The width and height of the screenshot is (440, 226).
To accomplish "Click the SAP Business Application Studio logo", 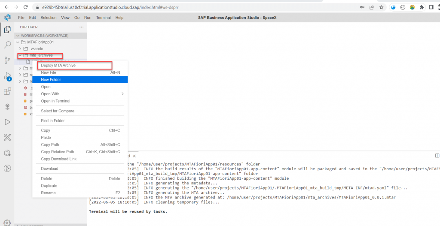I will (x=8, y=17).
